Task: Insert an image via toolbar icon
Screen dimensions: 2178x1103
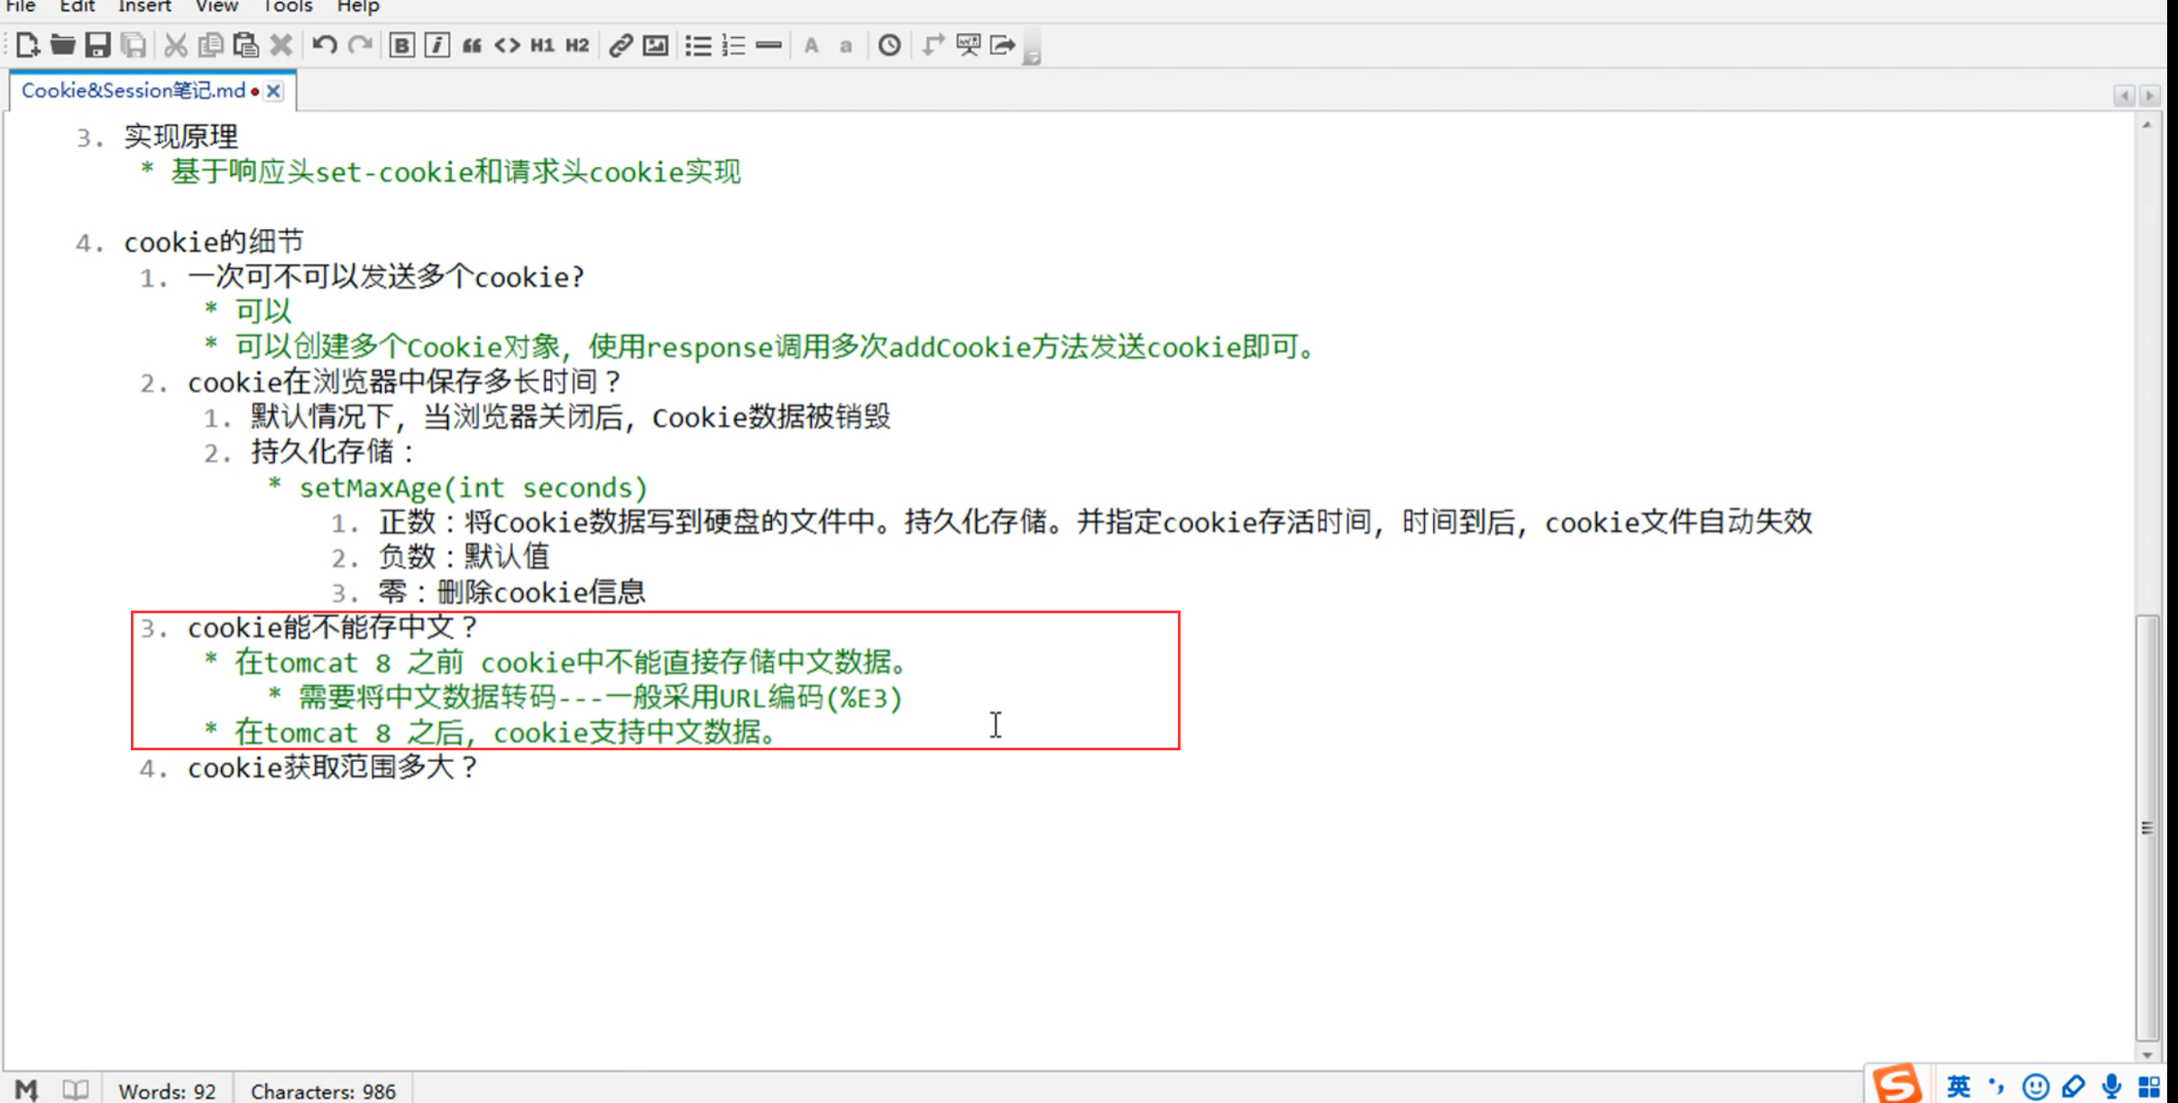Action: coord(656,45)
